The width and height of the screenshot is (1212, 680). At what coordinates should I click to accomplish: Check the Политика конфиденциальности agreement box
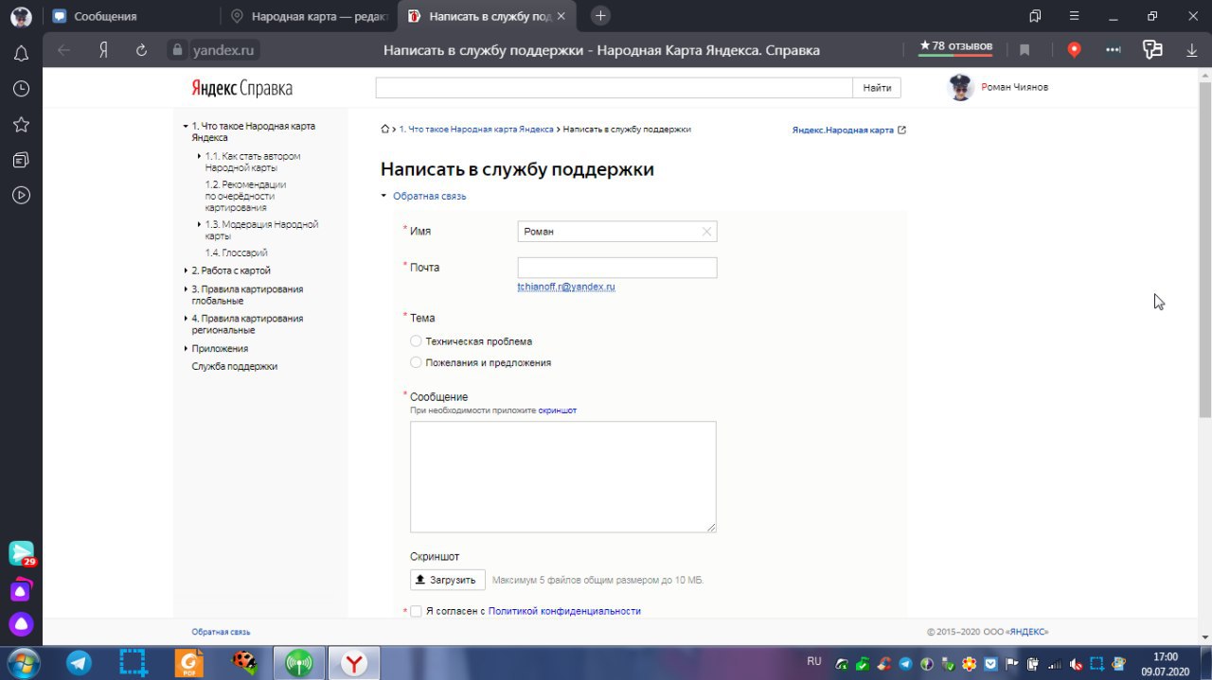pos(416,611)
